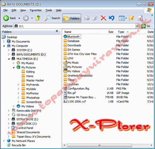Select Photoshop folder in tree
The width and height of the screenshot is (155, 149).
33,98
